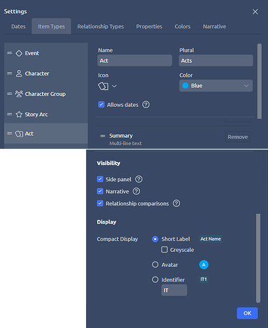Select the Character Group item type
The height and width of the screenshot is (328, 268).
(46, 94)
